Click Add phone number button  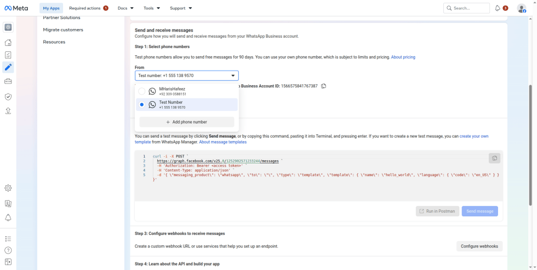point(187,122)
